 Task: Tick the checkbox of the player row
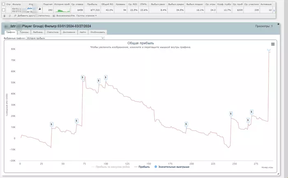(3, 10)
